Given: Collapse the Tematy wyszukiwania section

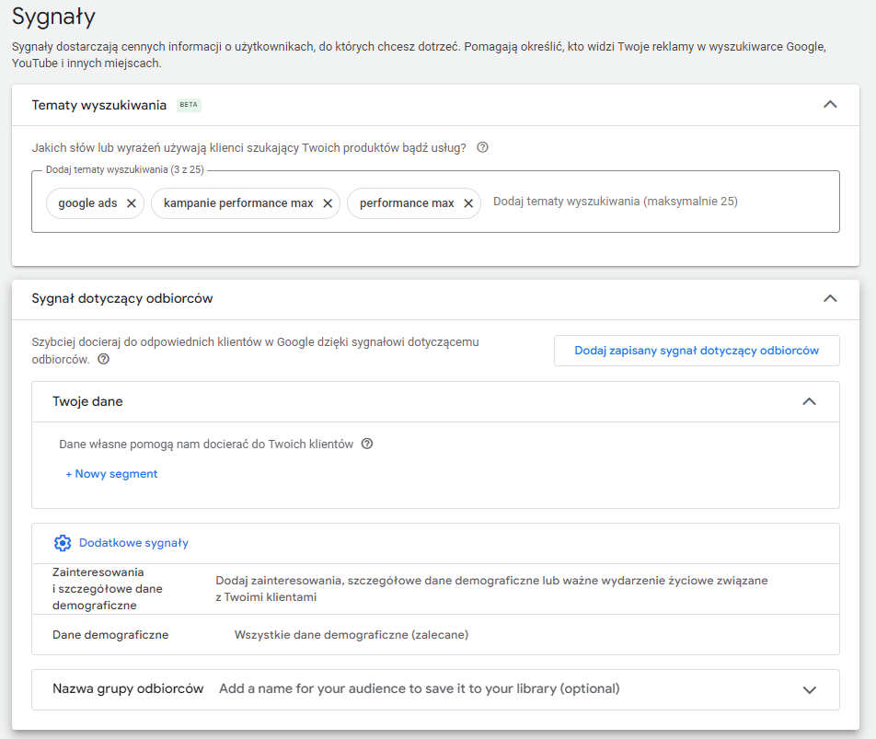Looking at the screenshot, I should [x=830, y=105].
